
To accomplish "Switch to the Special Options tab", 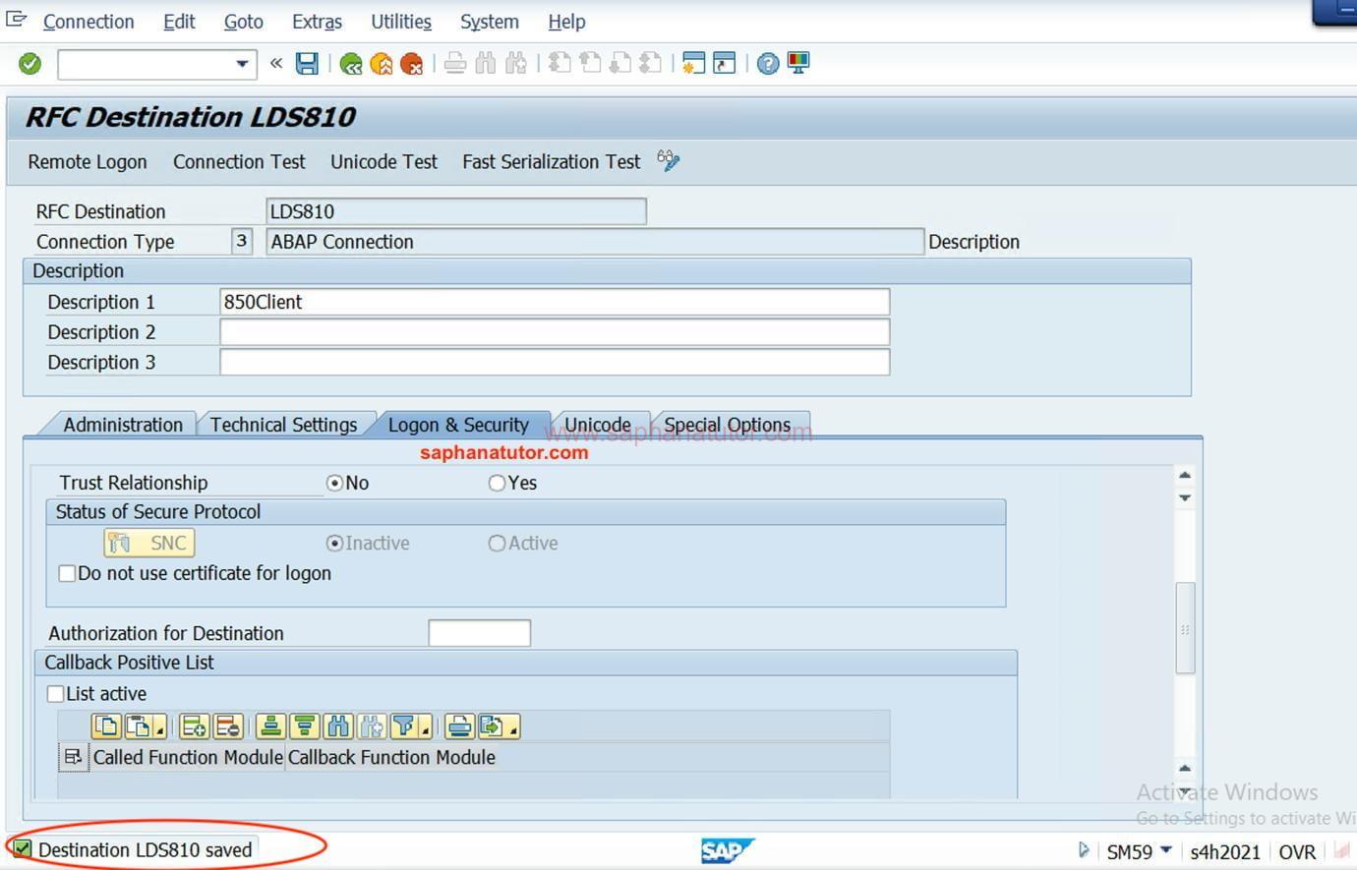I will 727,425.
